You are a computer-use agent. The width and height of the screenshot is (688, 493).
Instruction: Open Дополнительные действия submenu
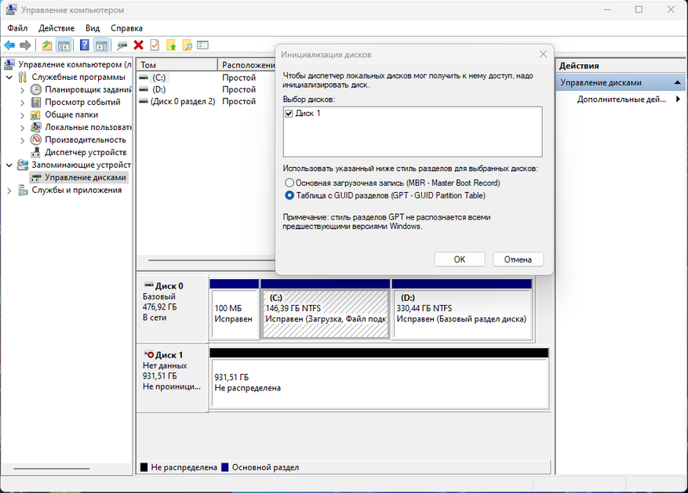tap(621, 99)
